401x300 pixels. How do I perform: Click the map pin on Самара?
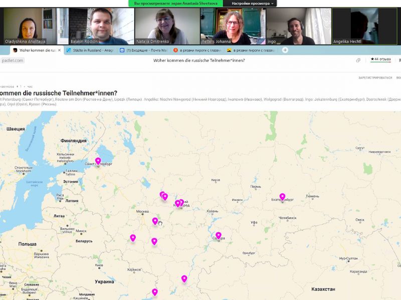coord(219,235)
